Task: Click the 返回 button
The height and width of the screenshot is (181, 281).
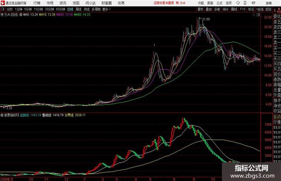Action: pyautogui.click(x=268, y=9)
